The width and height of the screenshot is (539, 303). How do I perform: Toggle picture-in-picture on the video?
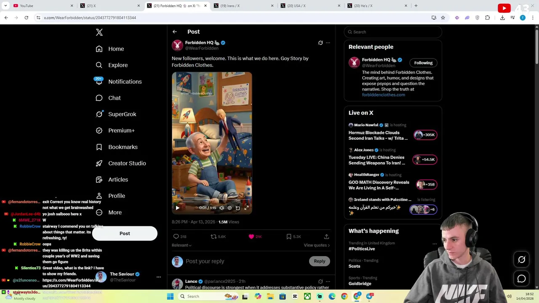[x=238, y=208]
